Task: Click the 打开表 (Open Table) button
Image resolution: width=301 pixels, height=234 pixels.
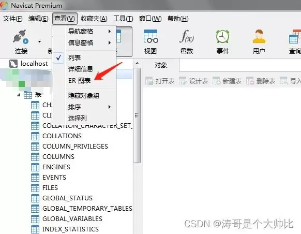Action: pyautogui.click(x=160, y=81)
